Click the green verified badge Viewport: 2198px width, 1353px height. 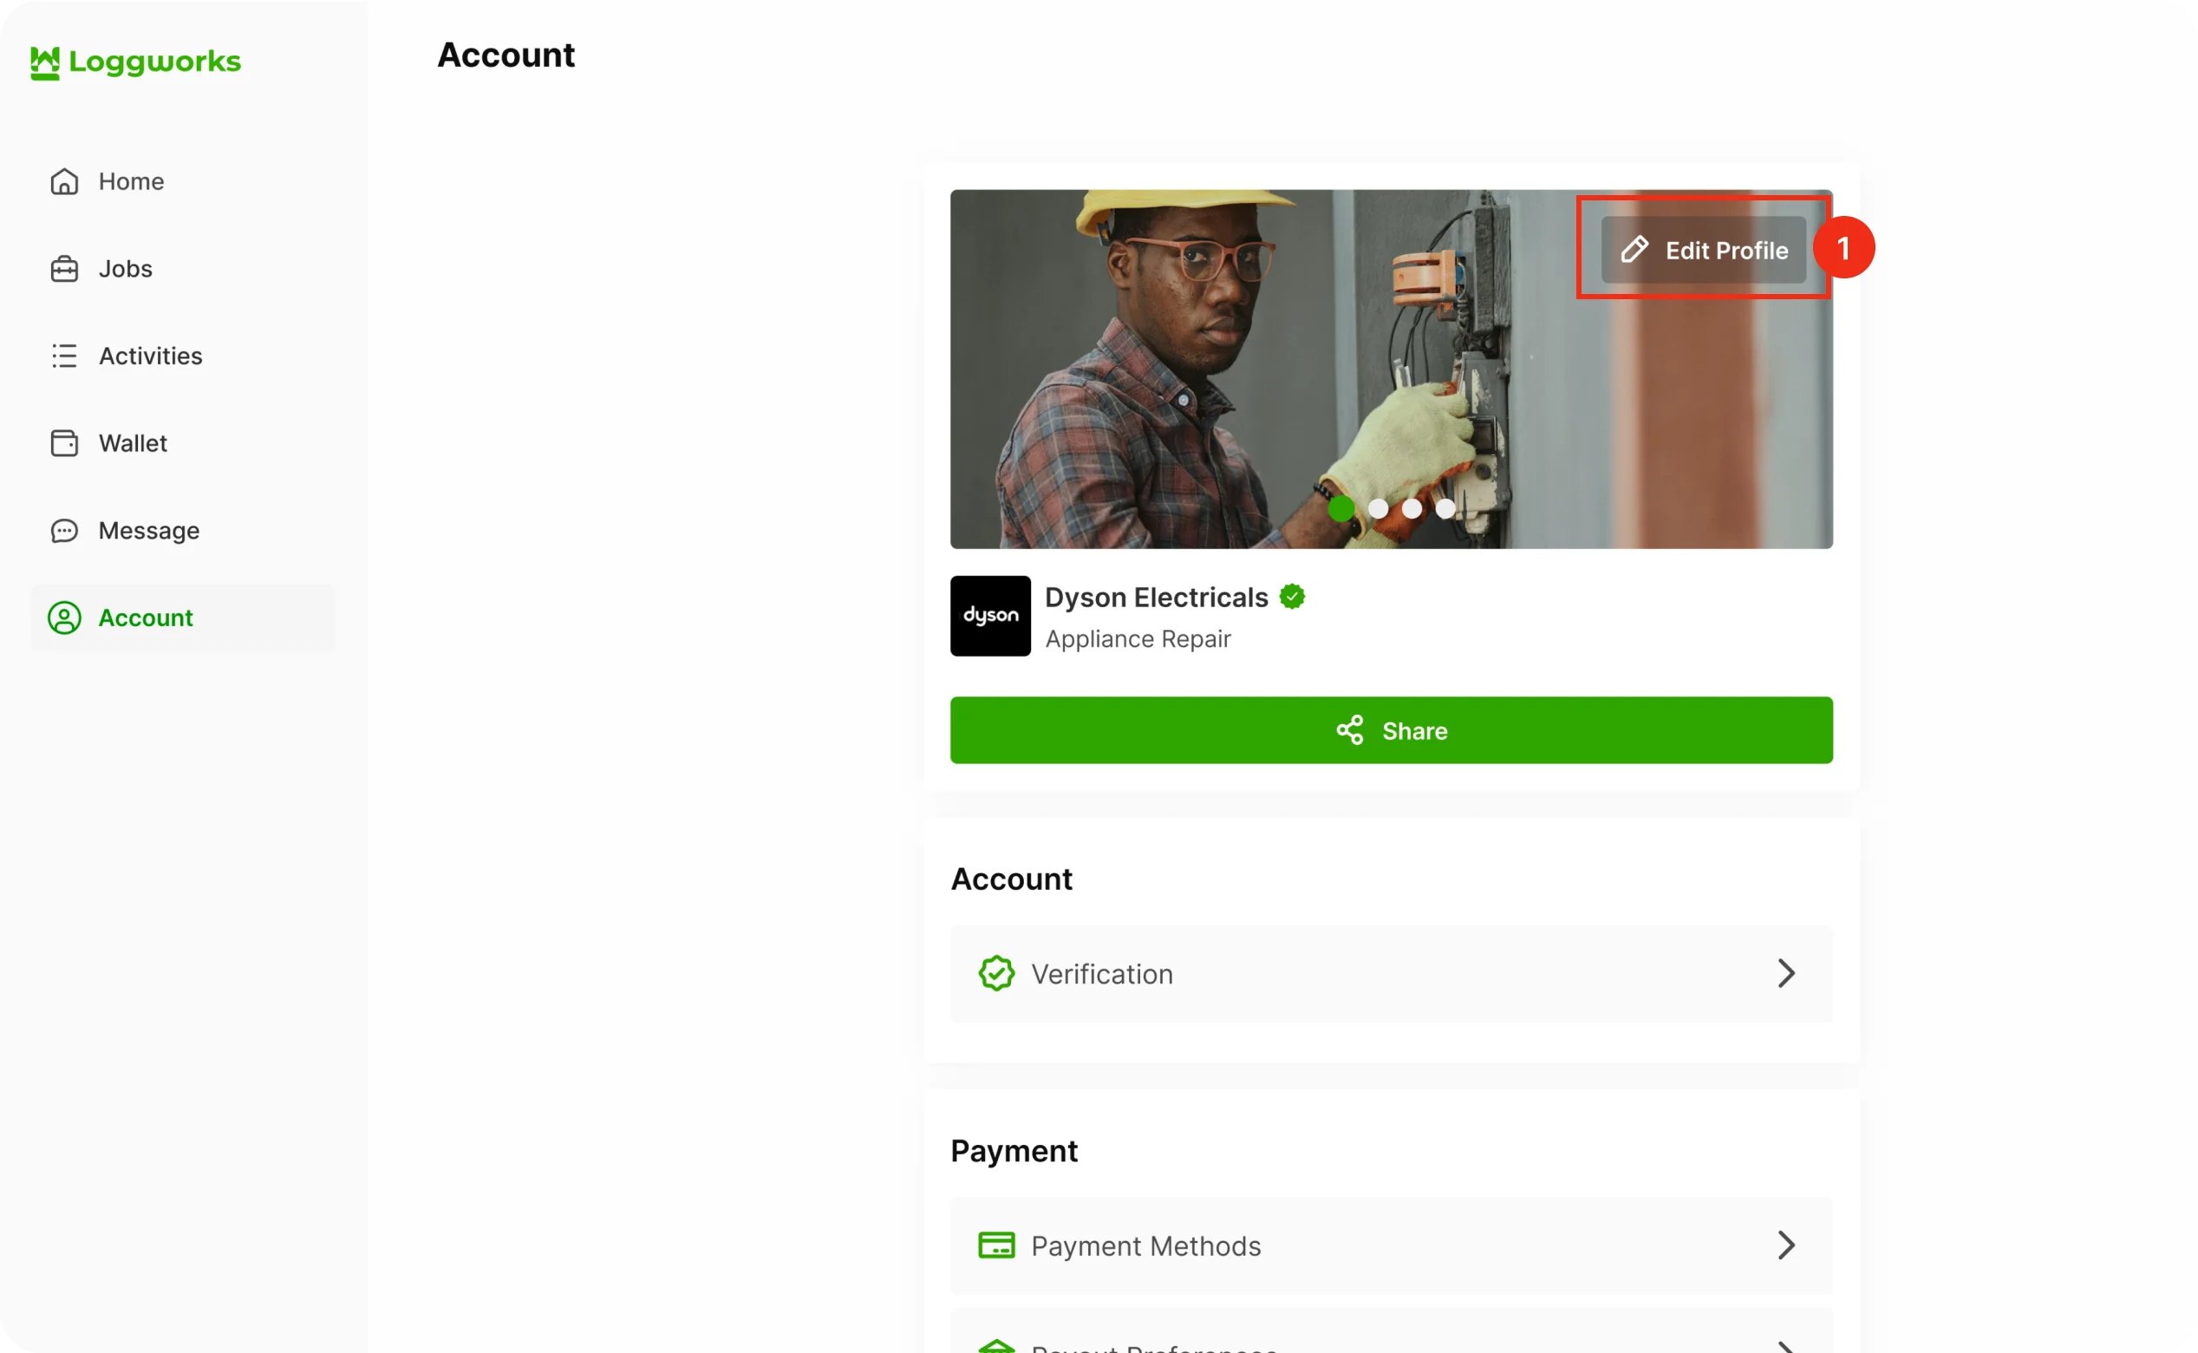tap(1292, 597)
